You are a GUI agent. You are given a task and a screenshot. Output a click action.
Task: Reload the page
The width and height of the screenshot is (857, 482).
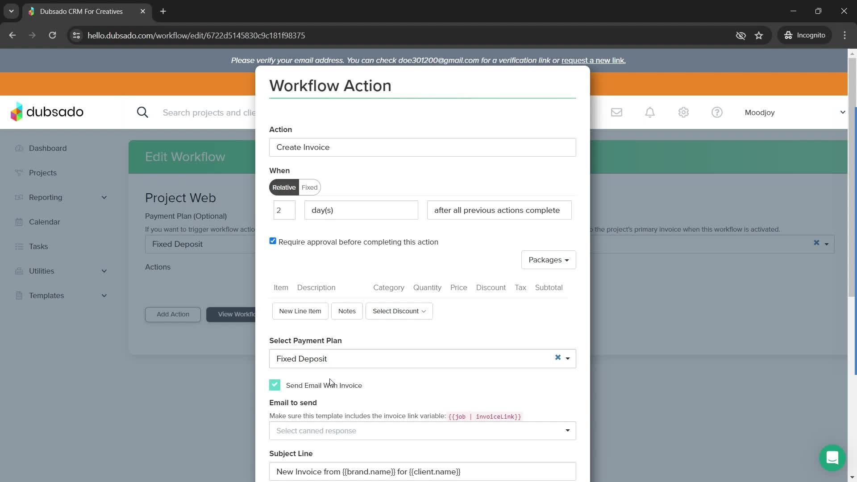52,35
